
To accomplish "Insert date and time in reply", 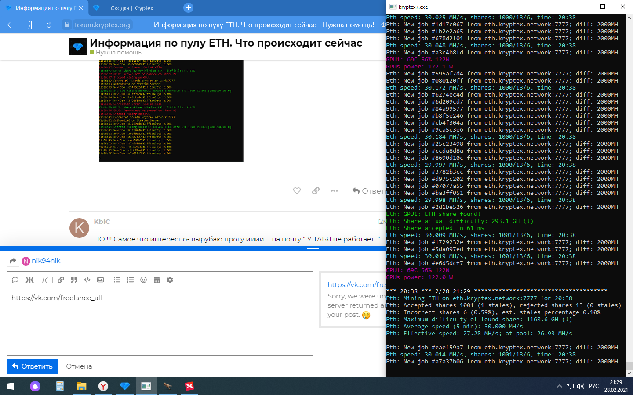I will 156,280.
